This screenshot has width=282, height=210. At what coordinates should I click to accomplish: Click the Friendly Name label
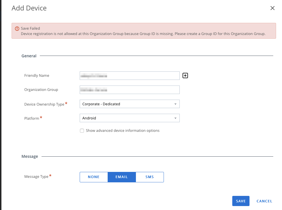(37, 75)
